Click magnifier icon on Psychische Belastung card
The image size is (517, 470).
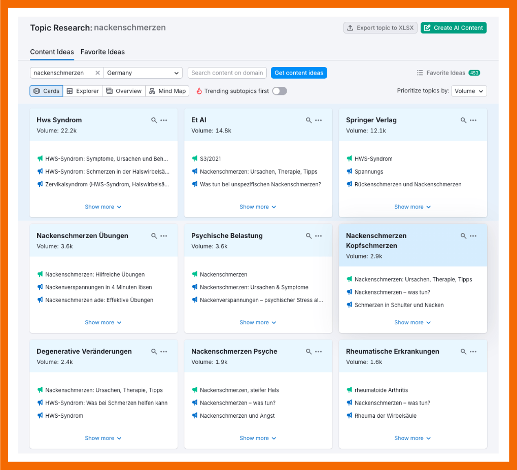pyautogui.click(x=309, y=236)
